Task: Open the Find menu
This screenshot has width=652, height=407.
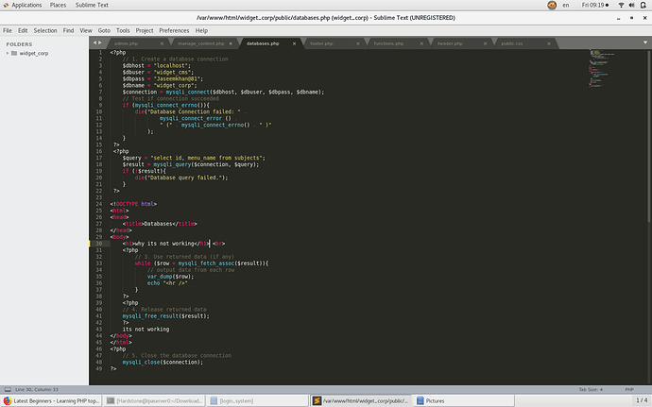Action: [x=68, y=31]
